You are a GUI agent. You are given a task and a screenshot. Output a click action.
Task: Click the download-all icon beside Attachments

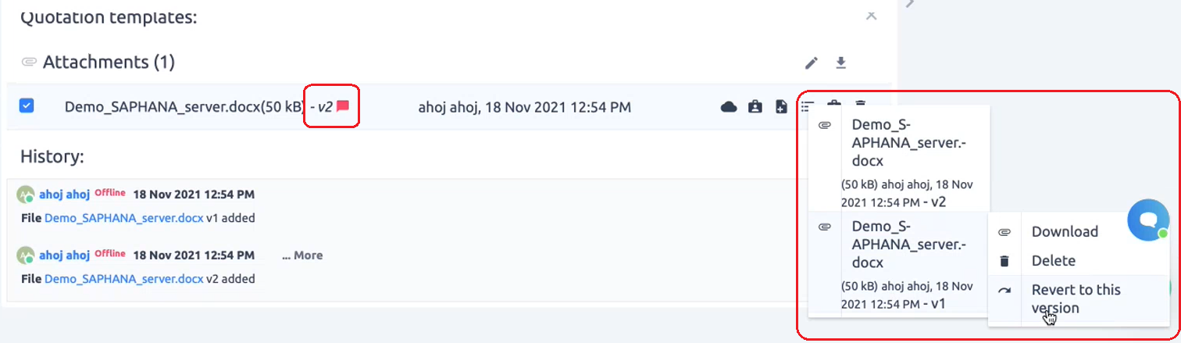click(x=840, y=63)
